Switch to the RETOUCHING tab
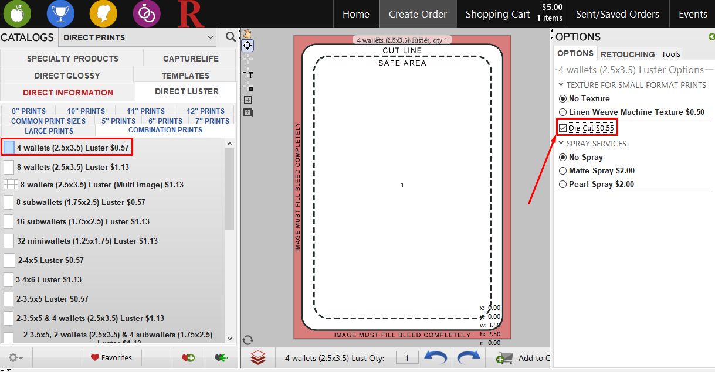715x372 pixels. coord(628,53)
